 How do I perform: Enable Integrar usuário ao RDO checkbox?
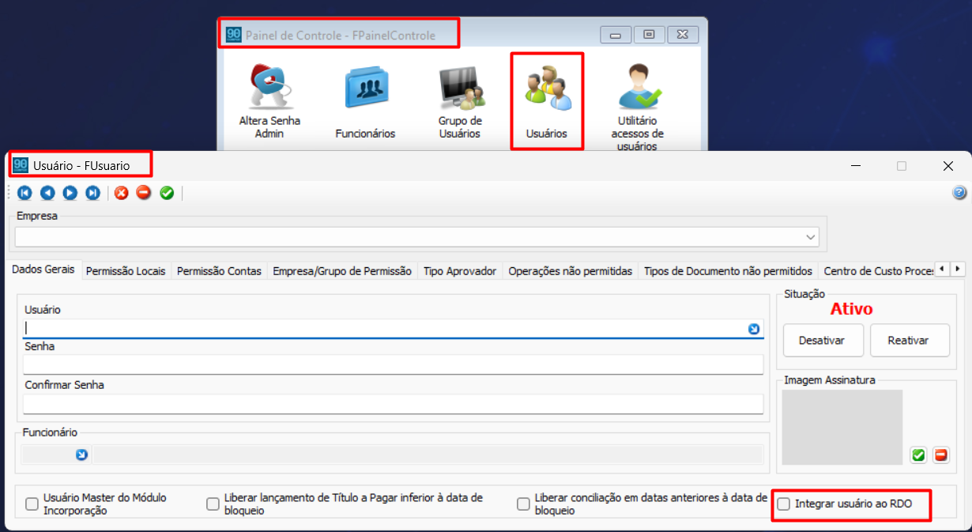point(784,504)
